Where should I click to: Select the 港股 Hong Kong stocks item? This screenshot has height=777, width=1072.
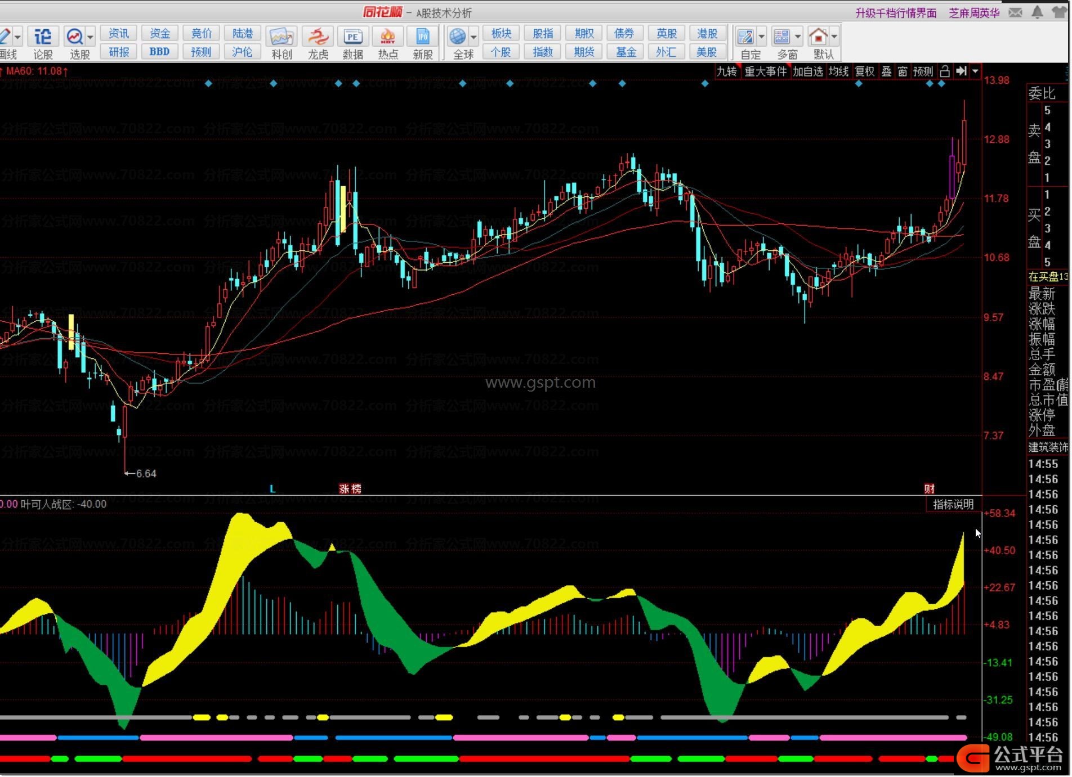point(707,34)
